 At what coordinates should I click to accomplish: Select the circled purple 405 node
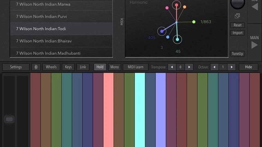coord(162,31)
